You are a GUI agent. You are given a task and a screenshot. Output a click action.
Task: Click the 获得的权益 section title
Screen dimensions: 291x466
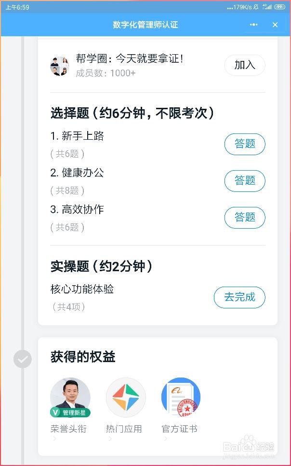point(83,357)
